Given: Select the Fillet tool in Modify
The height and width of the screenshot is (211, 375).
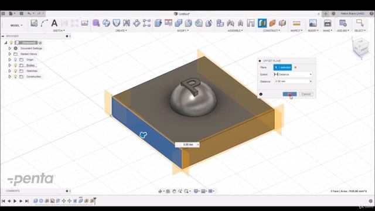Looking at the screenshot, I should 189,23.
